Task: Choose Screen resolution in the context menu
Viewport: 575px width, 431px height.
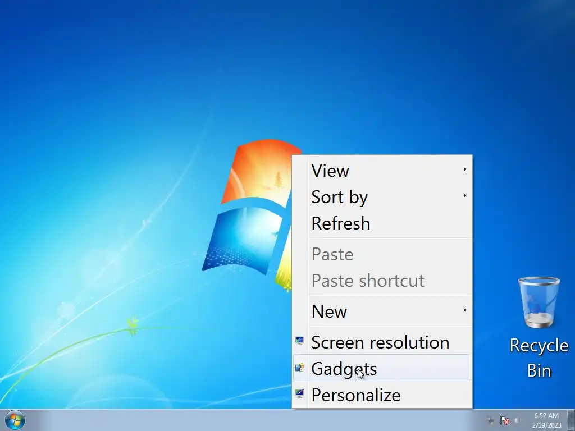Action: click(x=382, y=342)
